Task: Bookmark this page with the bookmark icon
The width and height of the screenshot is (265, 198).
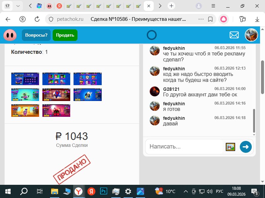Action: pos(210,19)
